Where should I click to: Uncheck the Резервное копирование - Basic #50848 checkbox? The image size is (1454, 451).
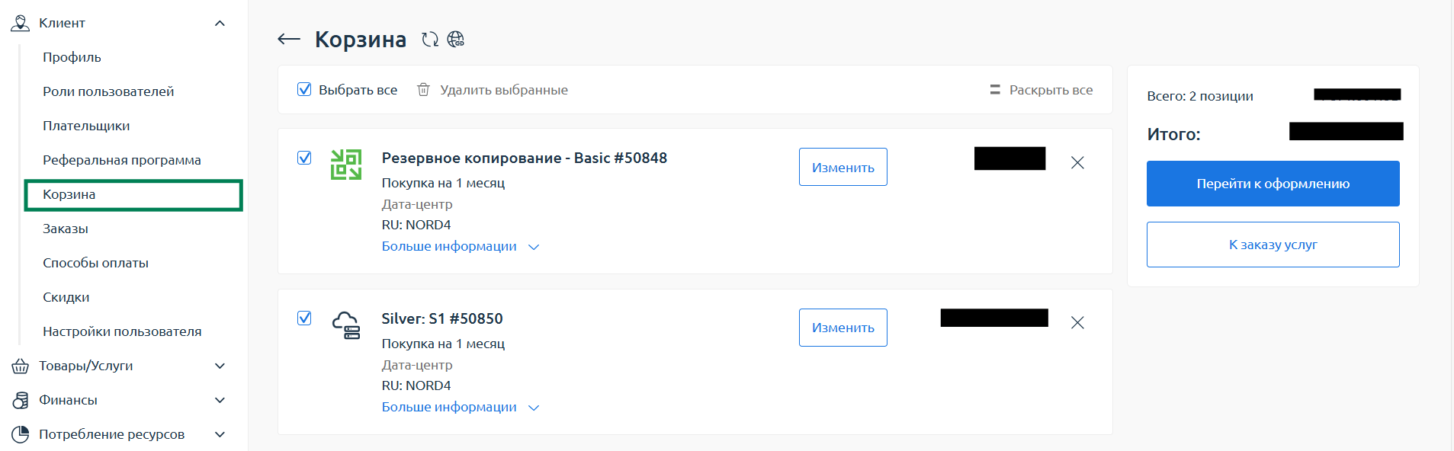pos(304,158)
